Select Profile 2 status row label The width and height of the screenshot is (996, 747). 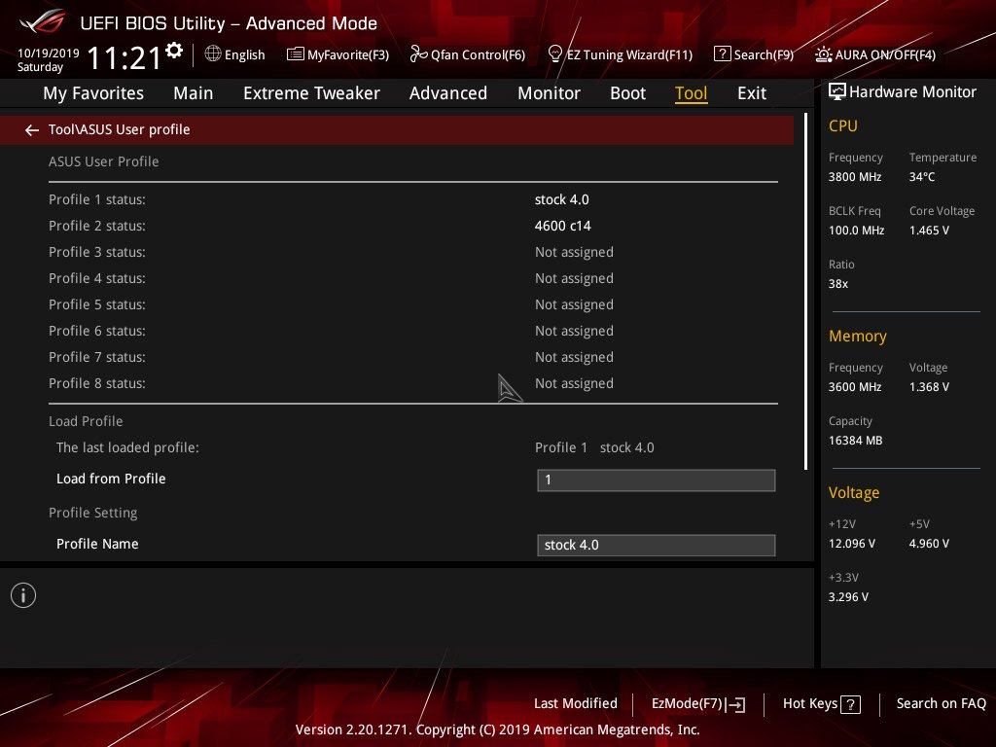97,226
